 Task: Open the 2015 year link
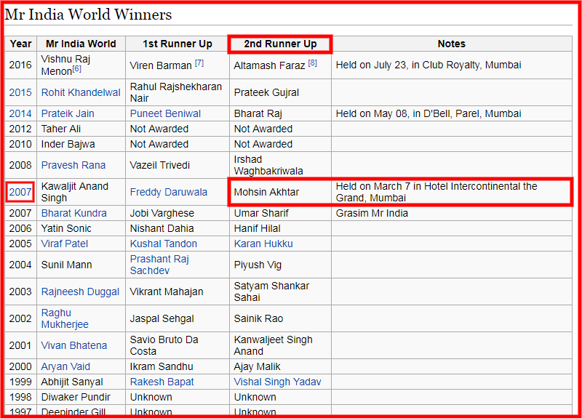(20, 92)
